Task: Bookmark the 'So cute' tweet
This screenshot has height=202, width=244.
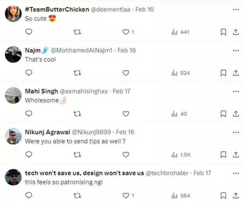Action: coord(223,32)
